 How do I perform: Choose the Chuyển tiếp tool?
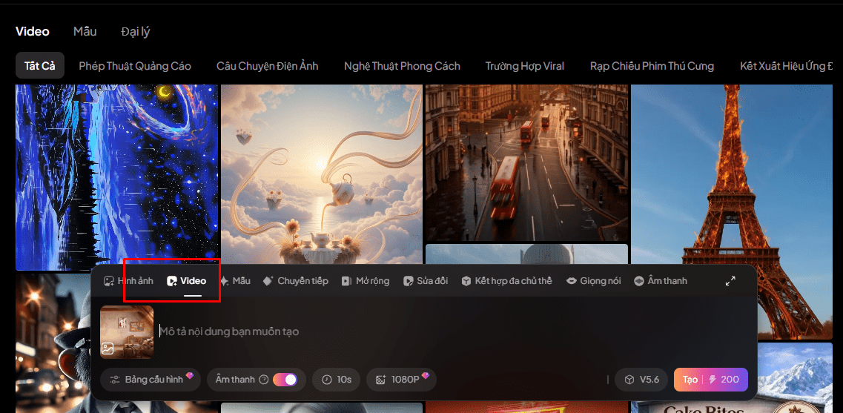pos(296,281)
